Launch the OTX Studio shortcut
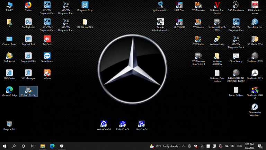The image size is (266, 150). pos(198,41)
